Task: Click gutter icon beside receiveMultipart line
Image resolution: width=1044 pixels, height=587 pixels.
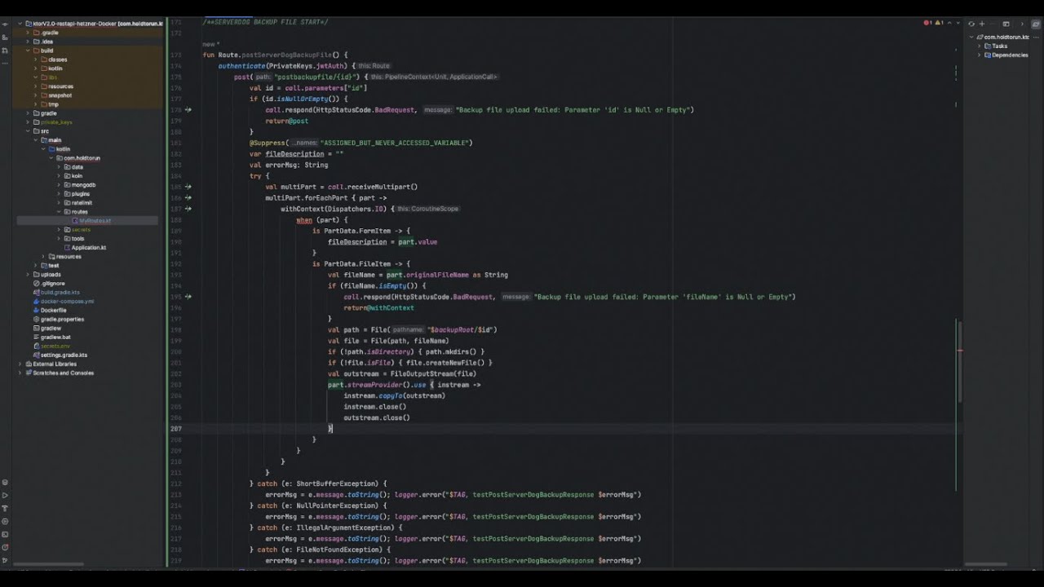Action: coord(188,187)
